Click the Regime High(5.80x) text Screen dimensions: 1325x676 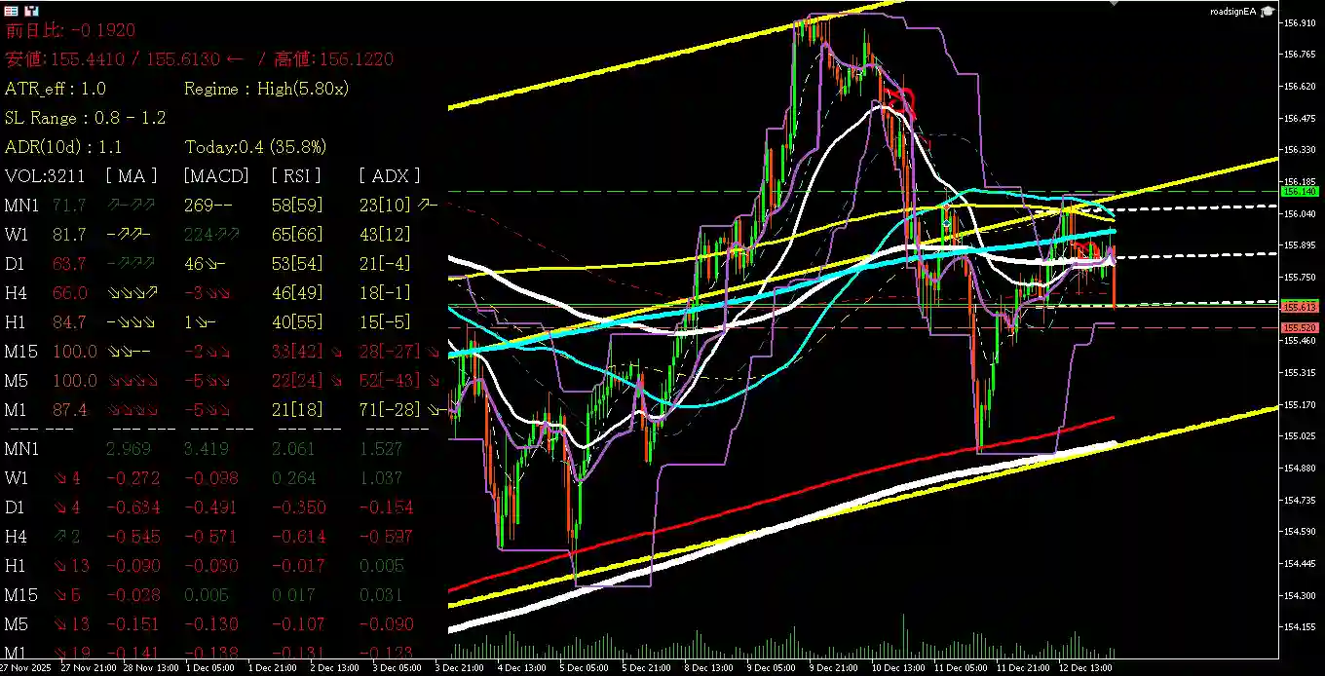[x=266, y=89]
